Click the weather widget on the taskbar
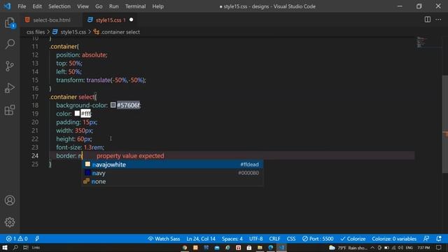Viewport: 448px width, 252px height. coord(348,247)
